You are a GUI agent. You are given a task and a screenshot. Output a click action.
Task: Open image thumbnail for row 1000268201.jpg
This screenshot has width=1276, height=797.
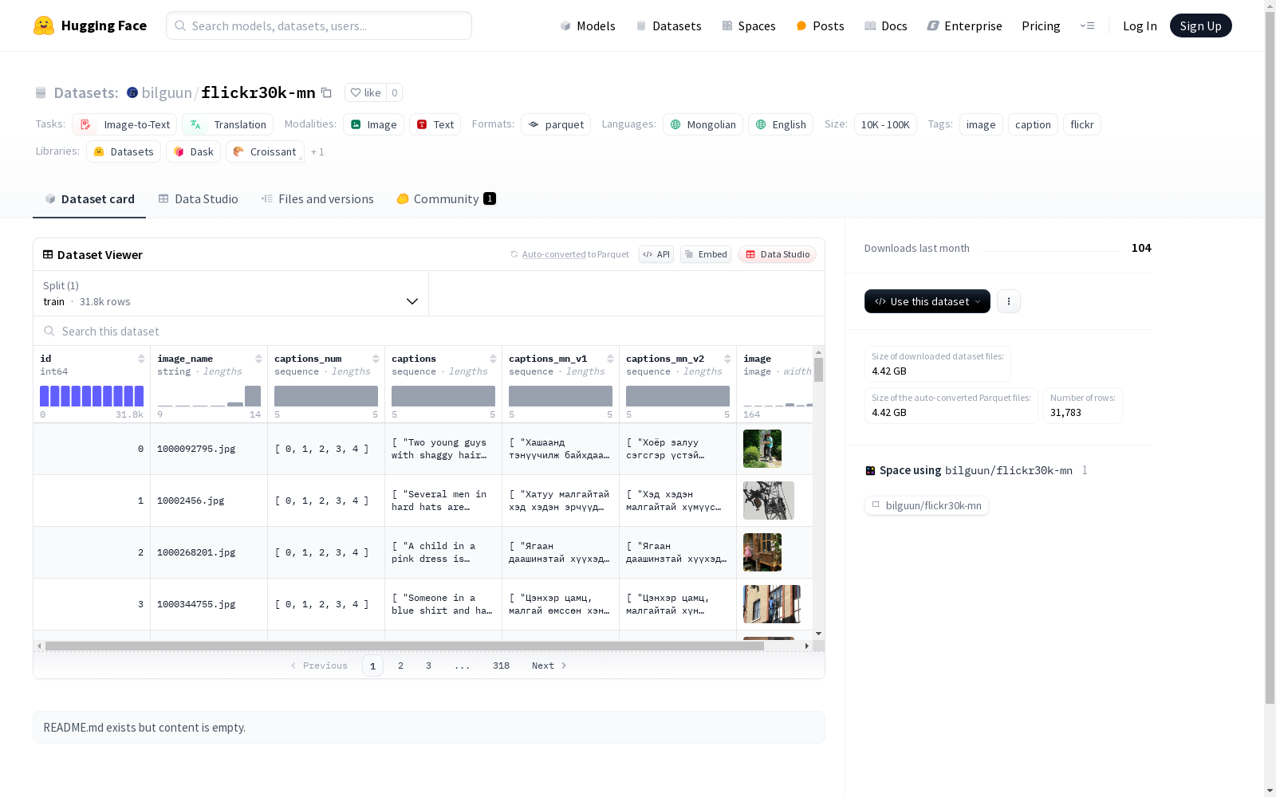762,552
